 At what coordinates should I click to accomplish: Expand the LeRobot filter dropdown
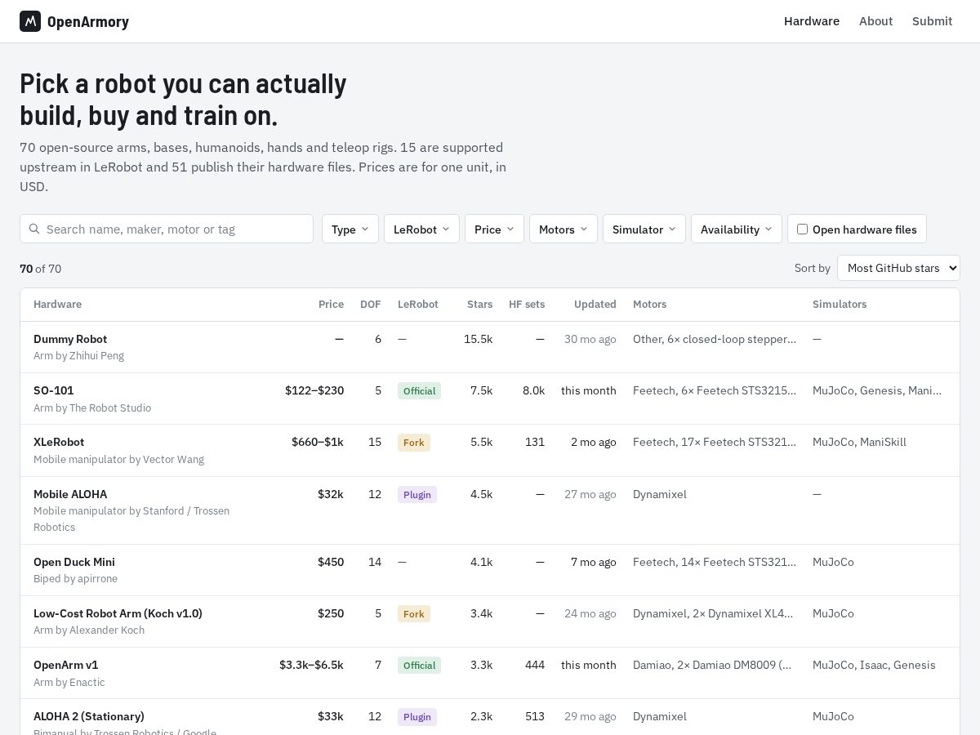(421, 229)
